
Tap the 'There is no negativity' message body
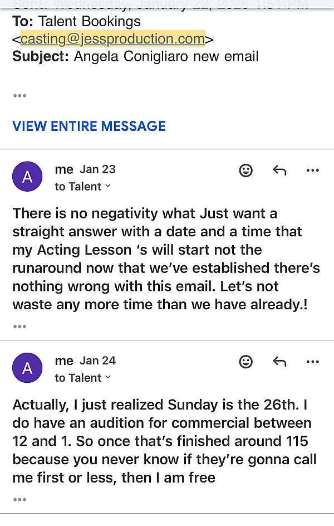pos(166,259)
